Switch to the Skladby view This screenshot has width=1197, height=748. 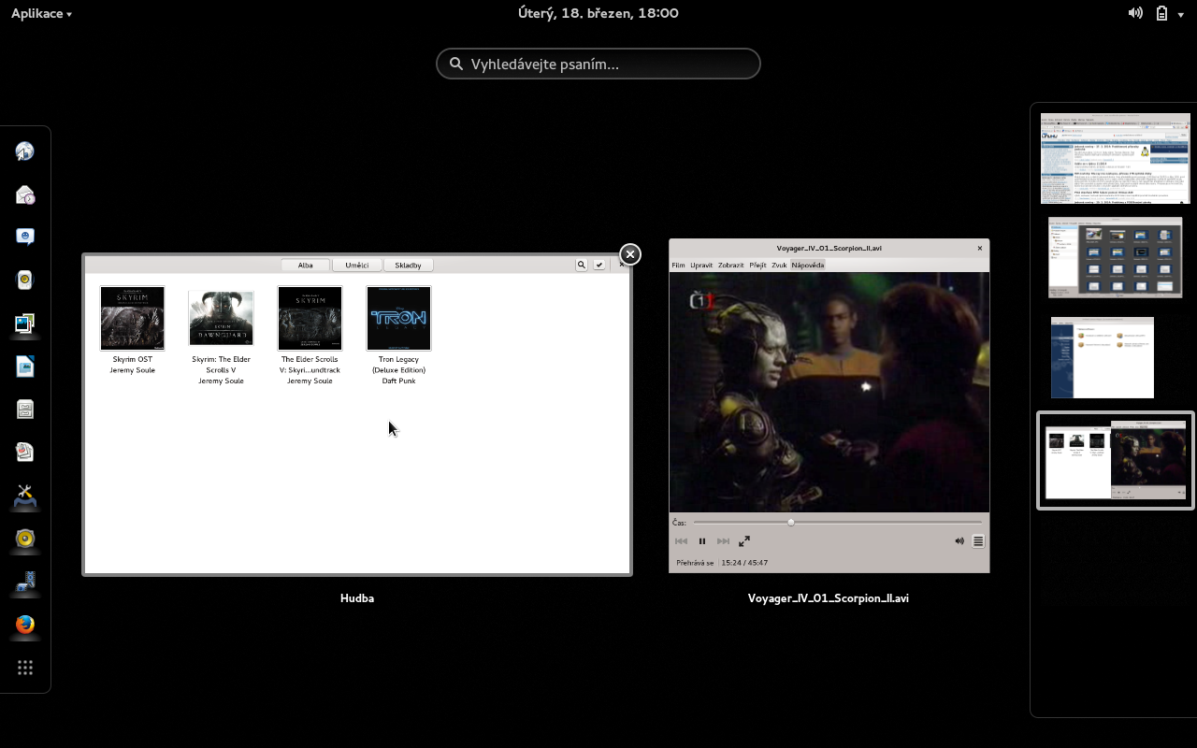(408, 266)
